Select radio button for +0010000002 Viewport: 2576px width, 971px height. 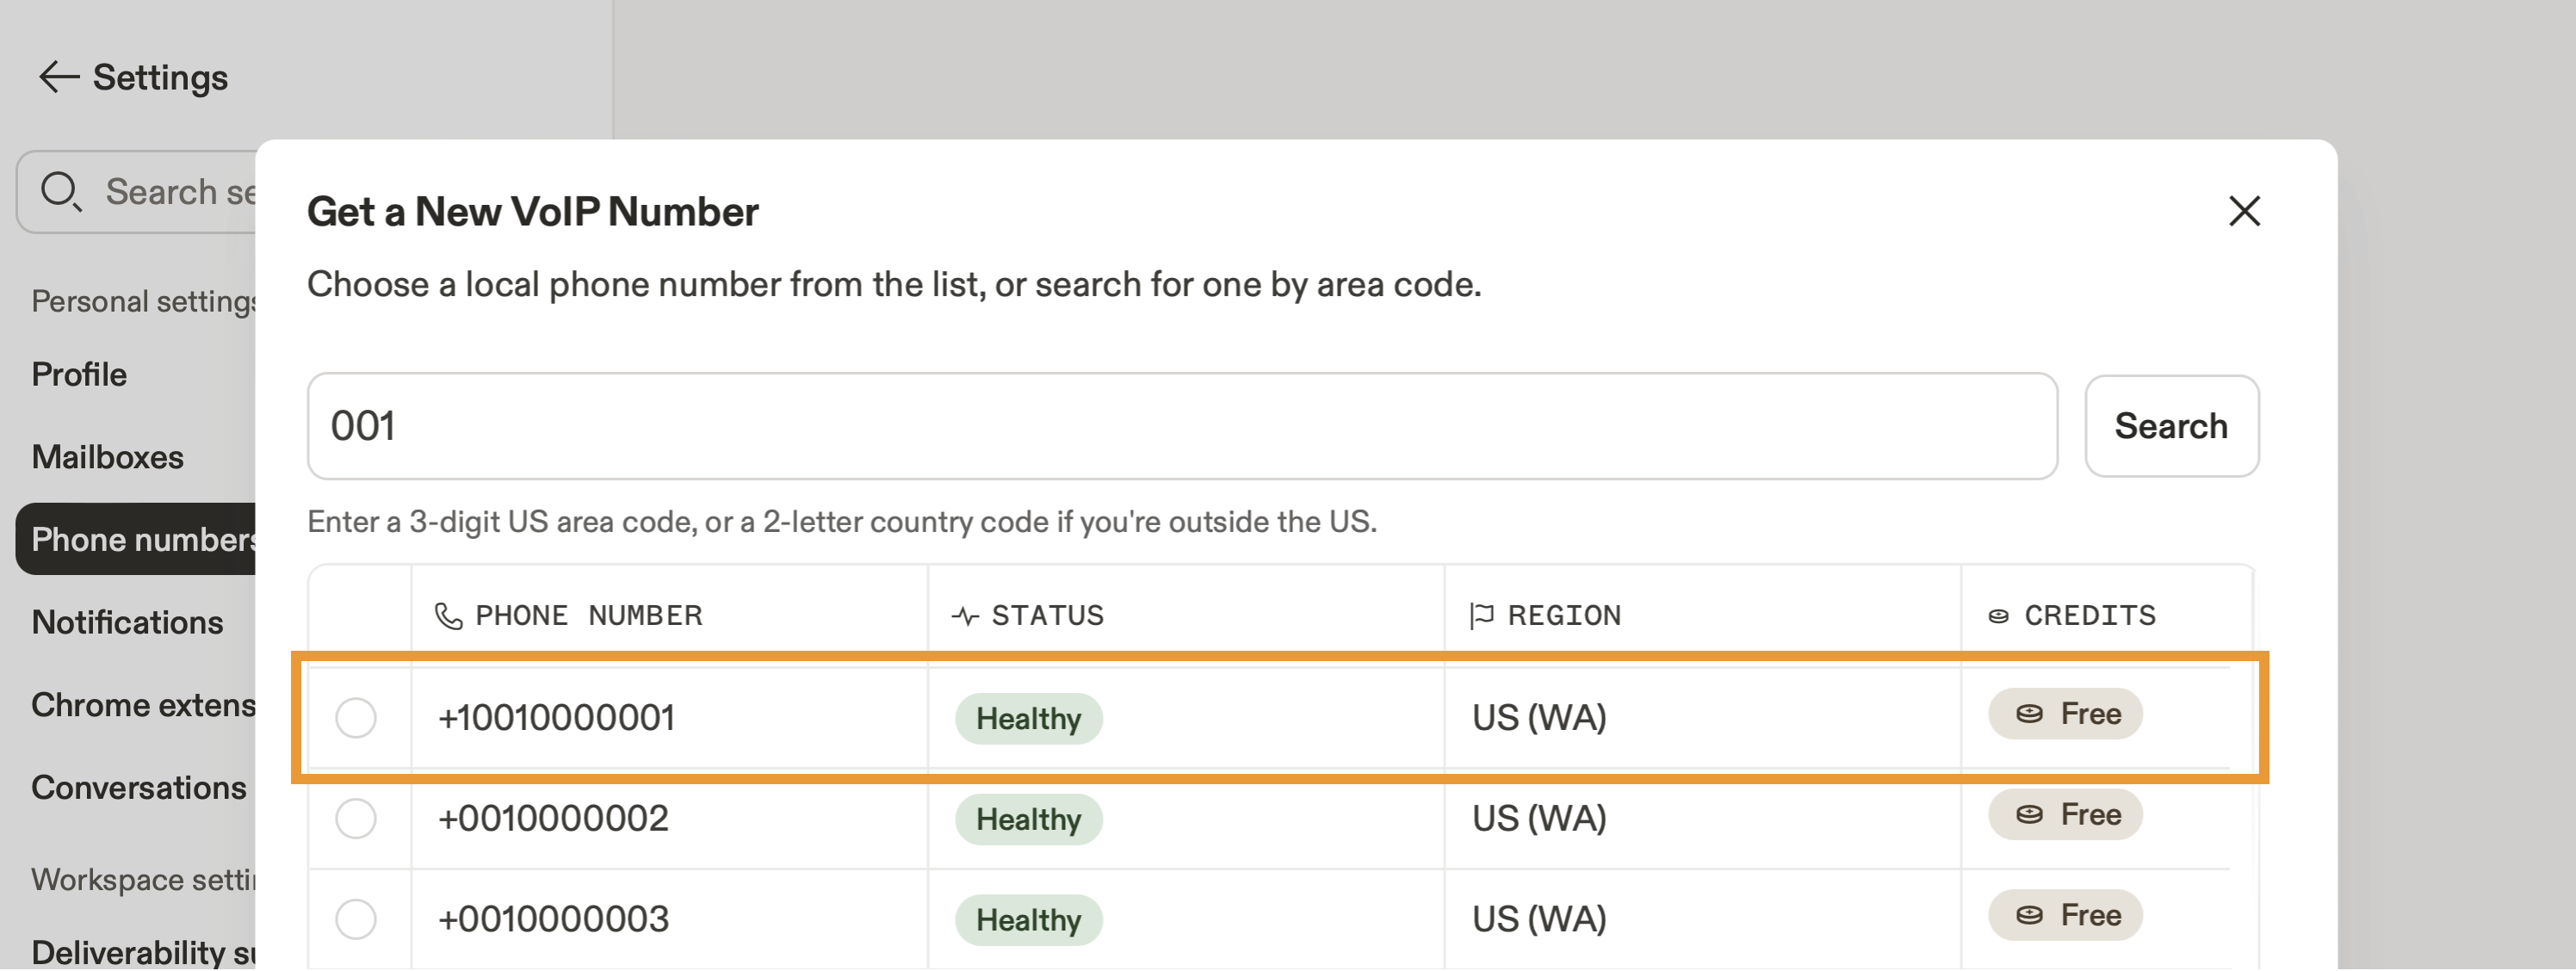click(355, 818)
